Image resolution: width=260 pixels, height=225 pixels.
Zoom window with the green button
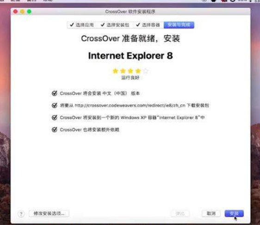[x=29, y=12]
